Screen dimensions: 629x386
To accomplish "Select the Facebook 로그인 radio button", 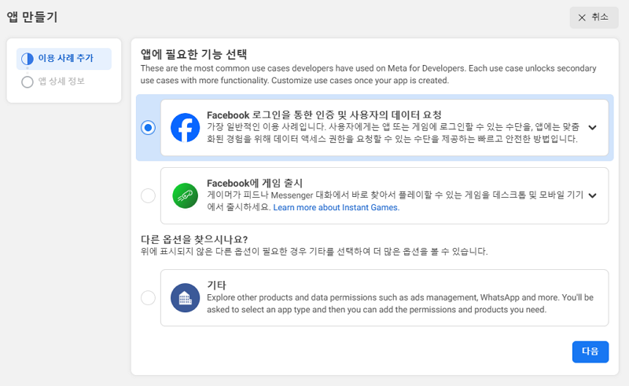I will click(x=148, y=128).
